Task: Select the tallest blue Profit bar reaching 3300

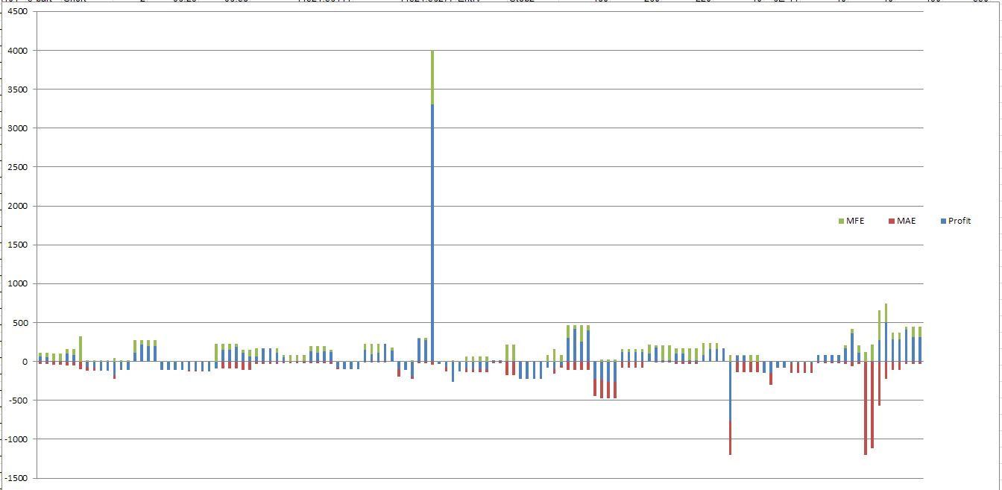Action: (x=432, y=233)
